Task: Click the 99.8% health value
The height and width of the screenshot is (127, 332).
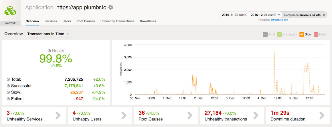Action: tap(56, 59)
